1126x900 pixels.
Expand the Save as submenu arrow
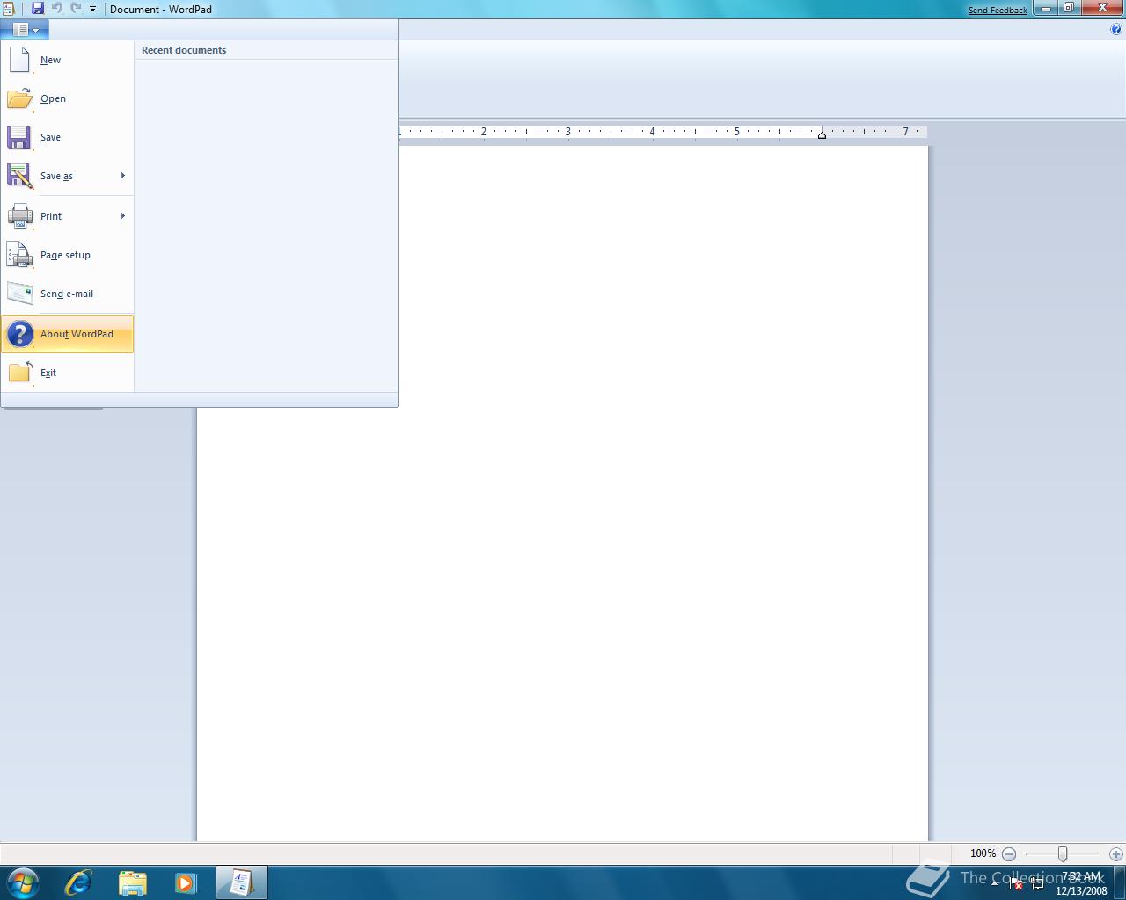pos(123,176)
